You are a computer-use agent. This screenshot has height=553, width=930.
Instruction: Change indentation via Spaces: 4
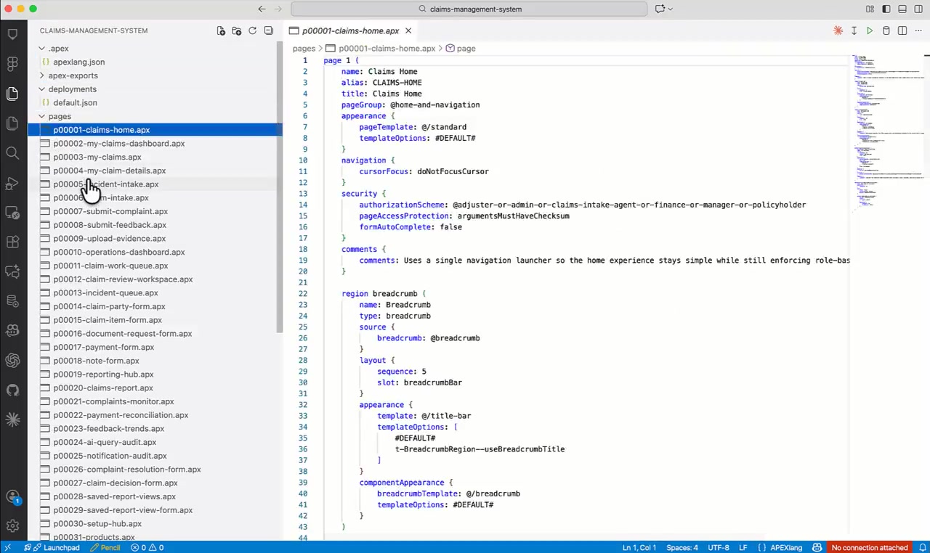pos(682,547)
